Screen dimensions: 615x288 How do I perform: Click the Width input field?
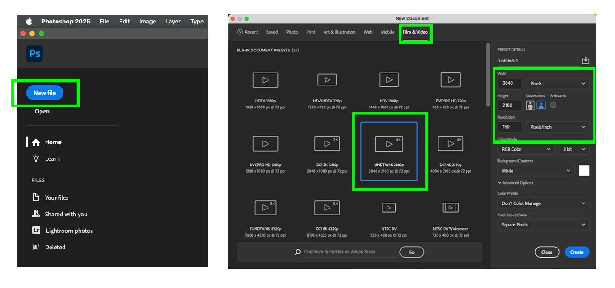point(509,84)
